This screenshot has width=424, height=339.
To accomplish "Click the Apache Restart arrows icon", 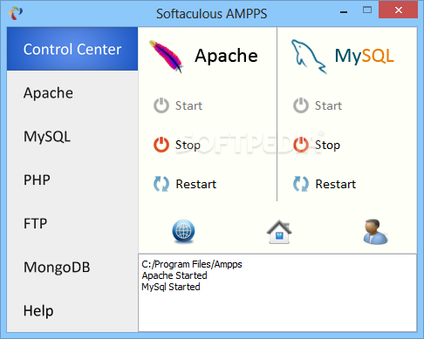I will tap(161, 184).
